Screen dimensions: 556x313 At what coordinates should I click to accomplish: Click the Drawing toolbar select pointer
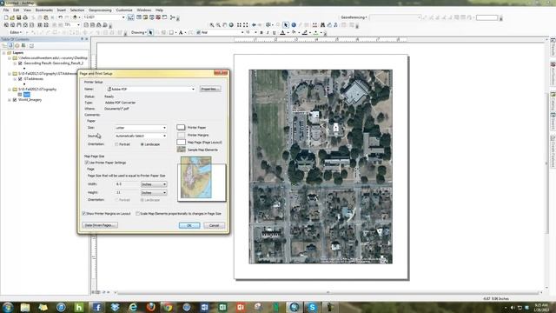pos(150,33)
